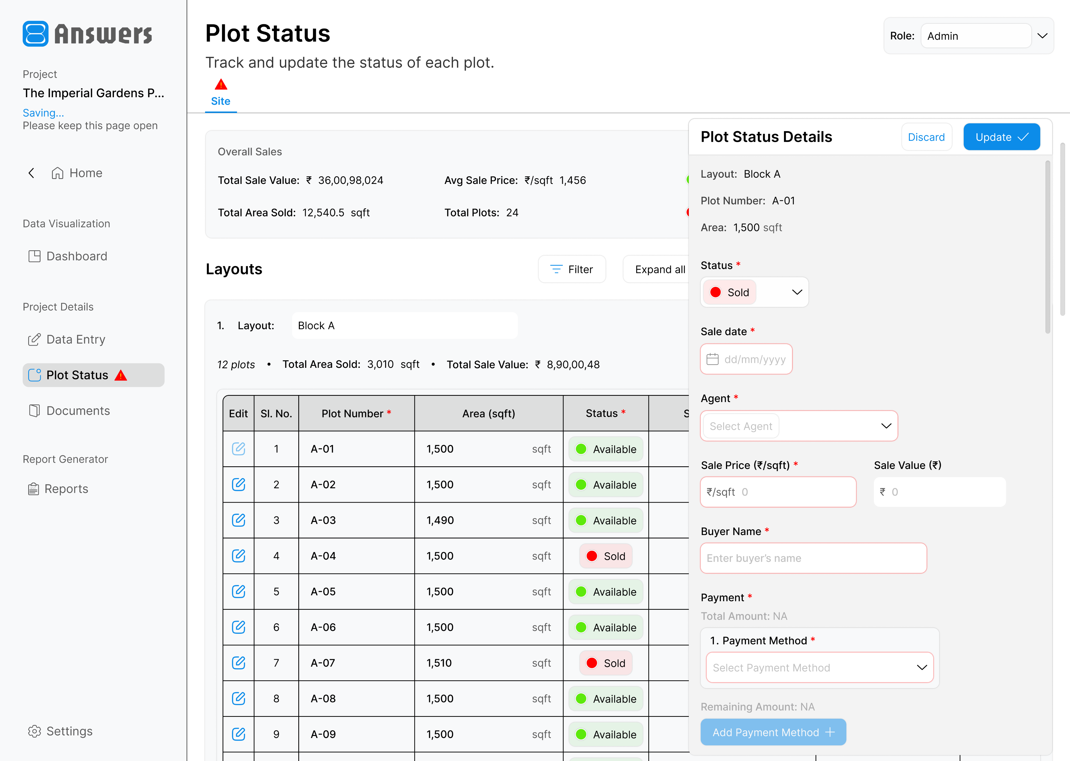This screenshot has height=761, width=1070.
Task: Click the edit icon for plot A-08
Action: click(239, 698)
